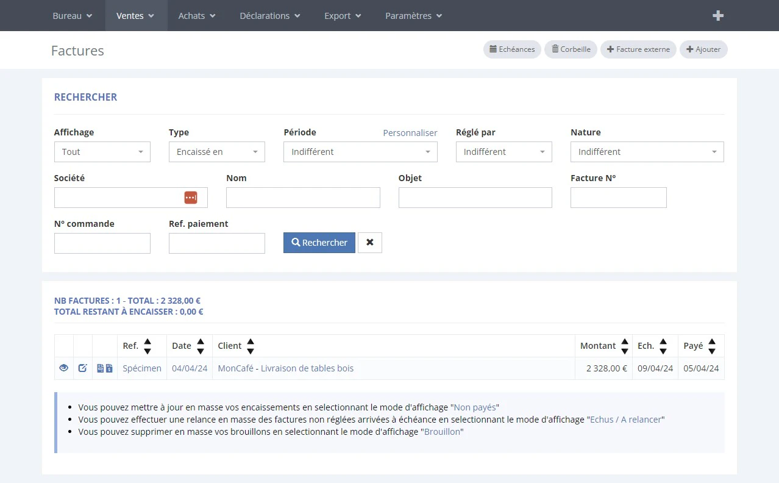Screen dimensions: 779x483
Task: Open the Paramètres menu
Action: (x=414, y=16)
